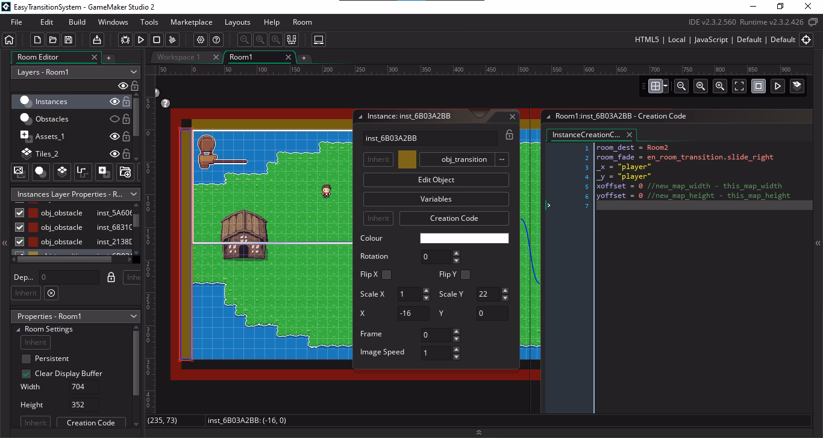Screen dimensions: 823x438
Task: Run the project with the play button
Action: (140, 39)
